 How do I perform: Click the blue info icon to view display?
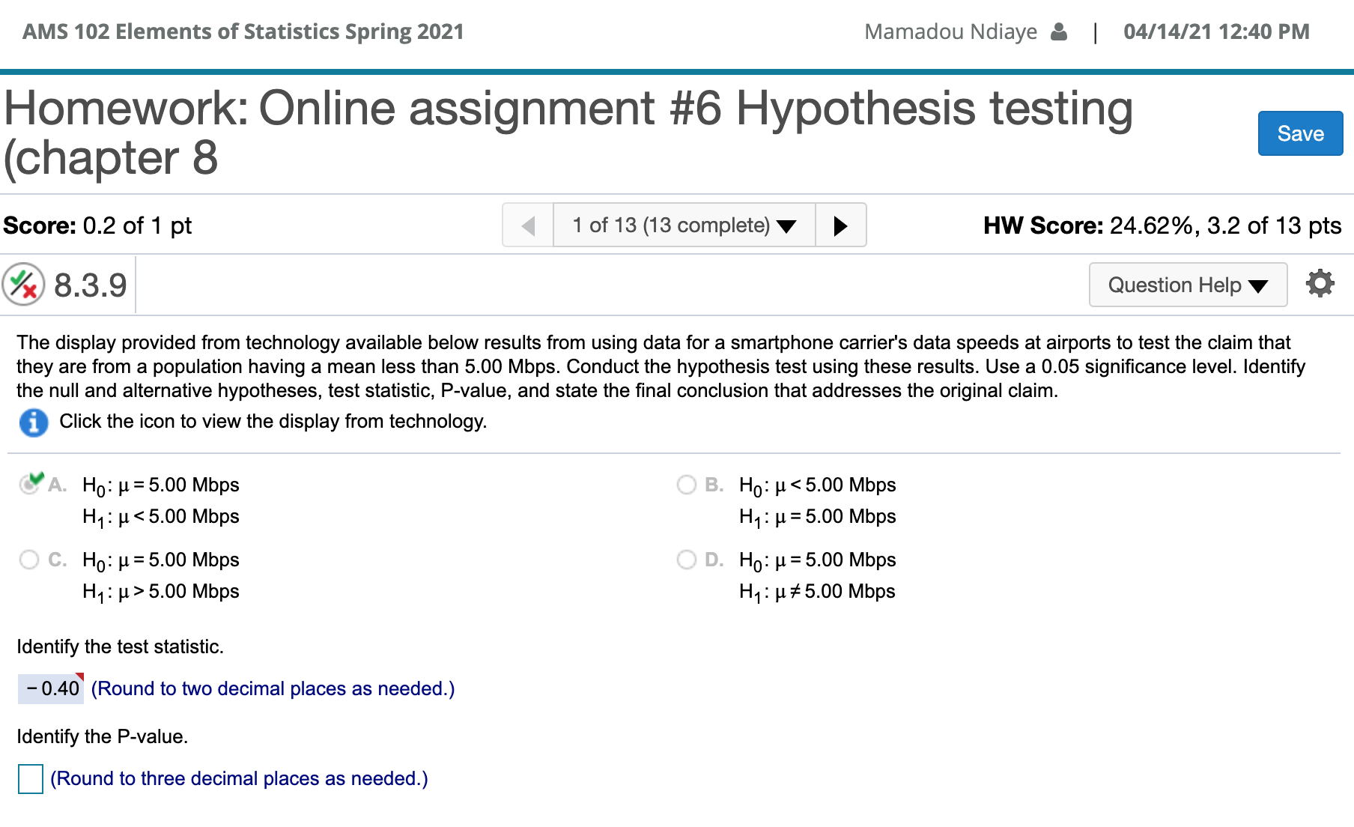(x=33, y=422)
